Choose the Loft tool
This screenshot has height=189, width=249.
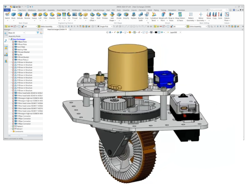pyautogui.click(x=40, y=16)
